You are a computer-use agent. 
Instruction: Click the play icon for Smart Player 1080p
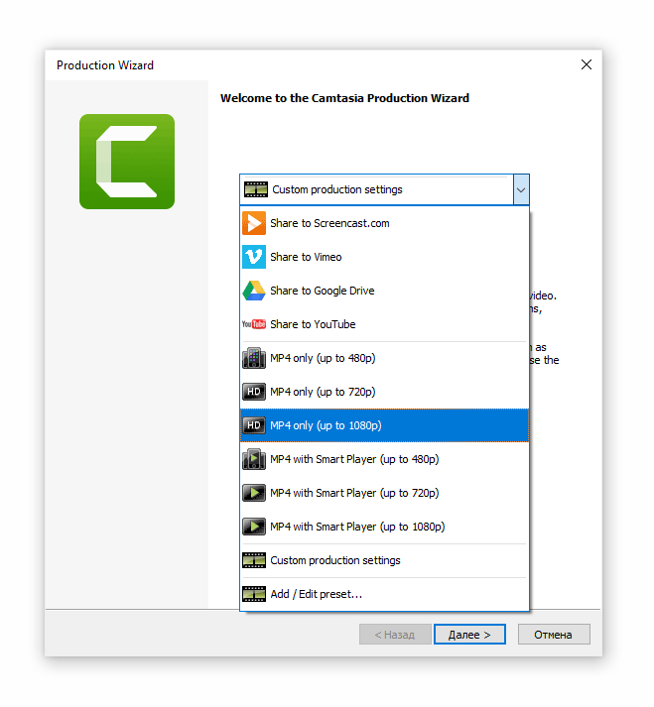click(254, 527)
